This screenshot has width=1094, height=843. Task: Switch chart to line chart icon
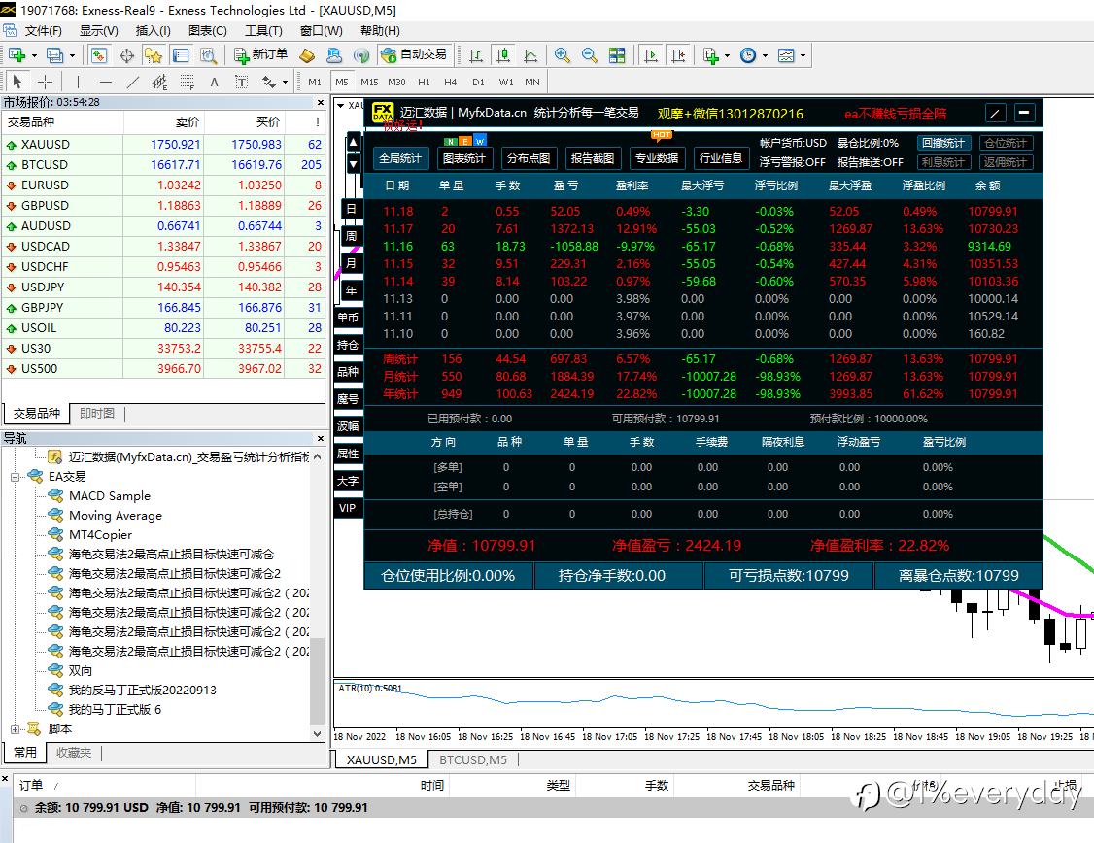(530, 55)
